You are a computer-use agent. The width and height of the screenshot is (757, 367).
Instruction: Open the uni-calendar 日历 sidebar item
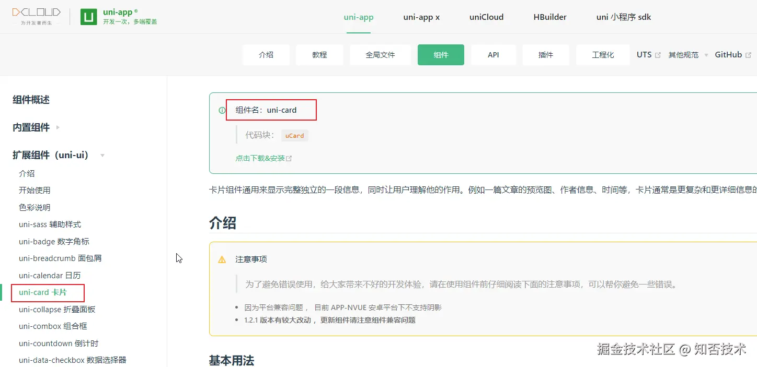click(50, 275)
